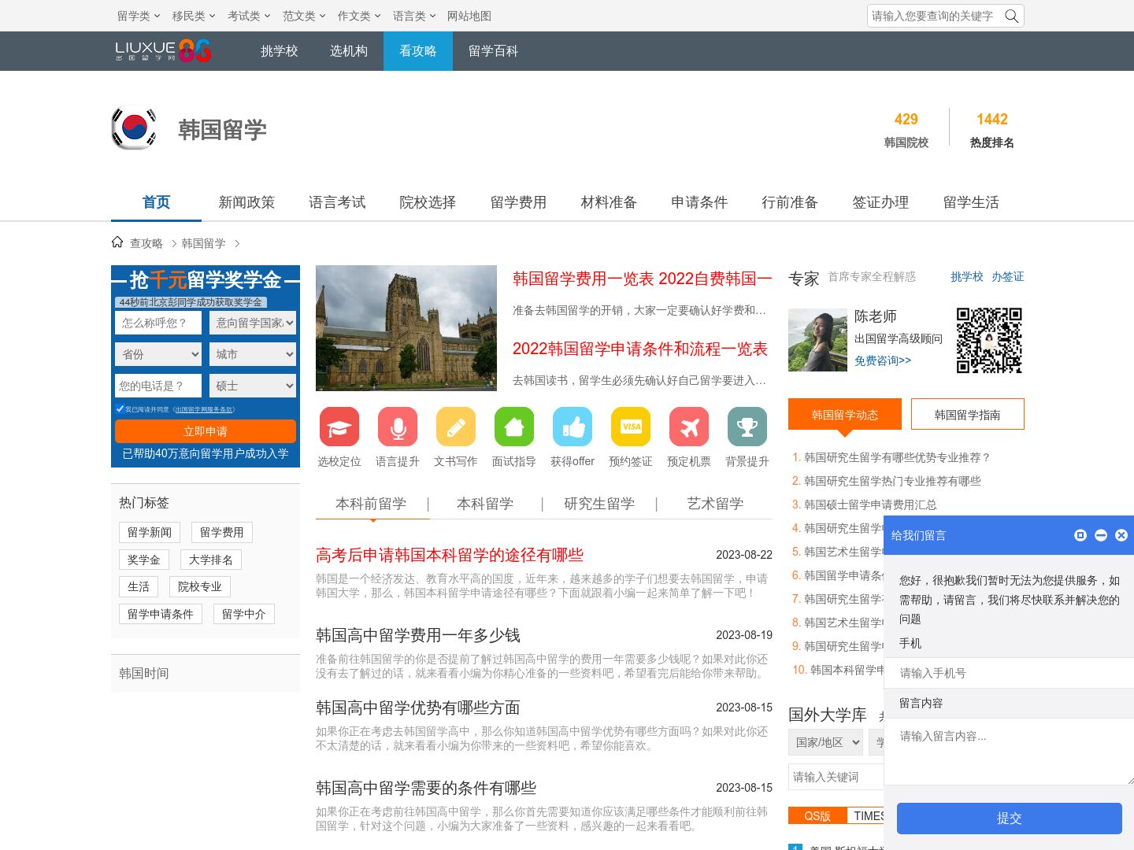This screenshot has height=850, width=1134.
Task: Open the 意向留学国家 dropdown
Action: pos(253,323)
